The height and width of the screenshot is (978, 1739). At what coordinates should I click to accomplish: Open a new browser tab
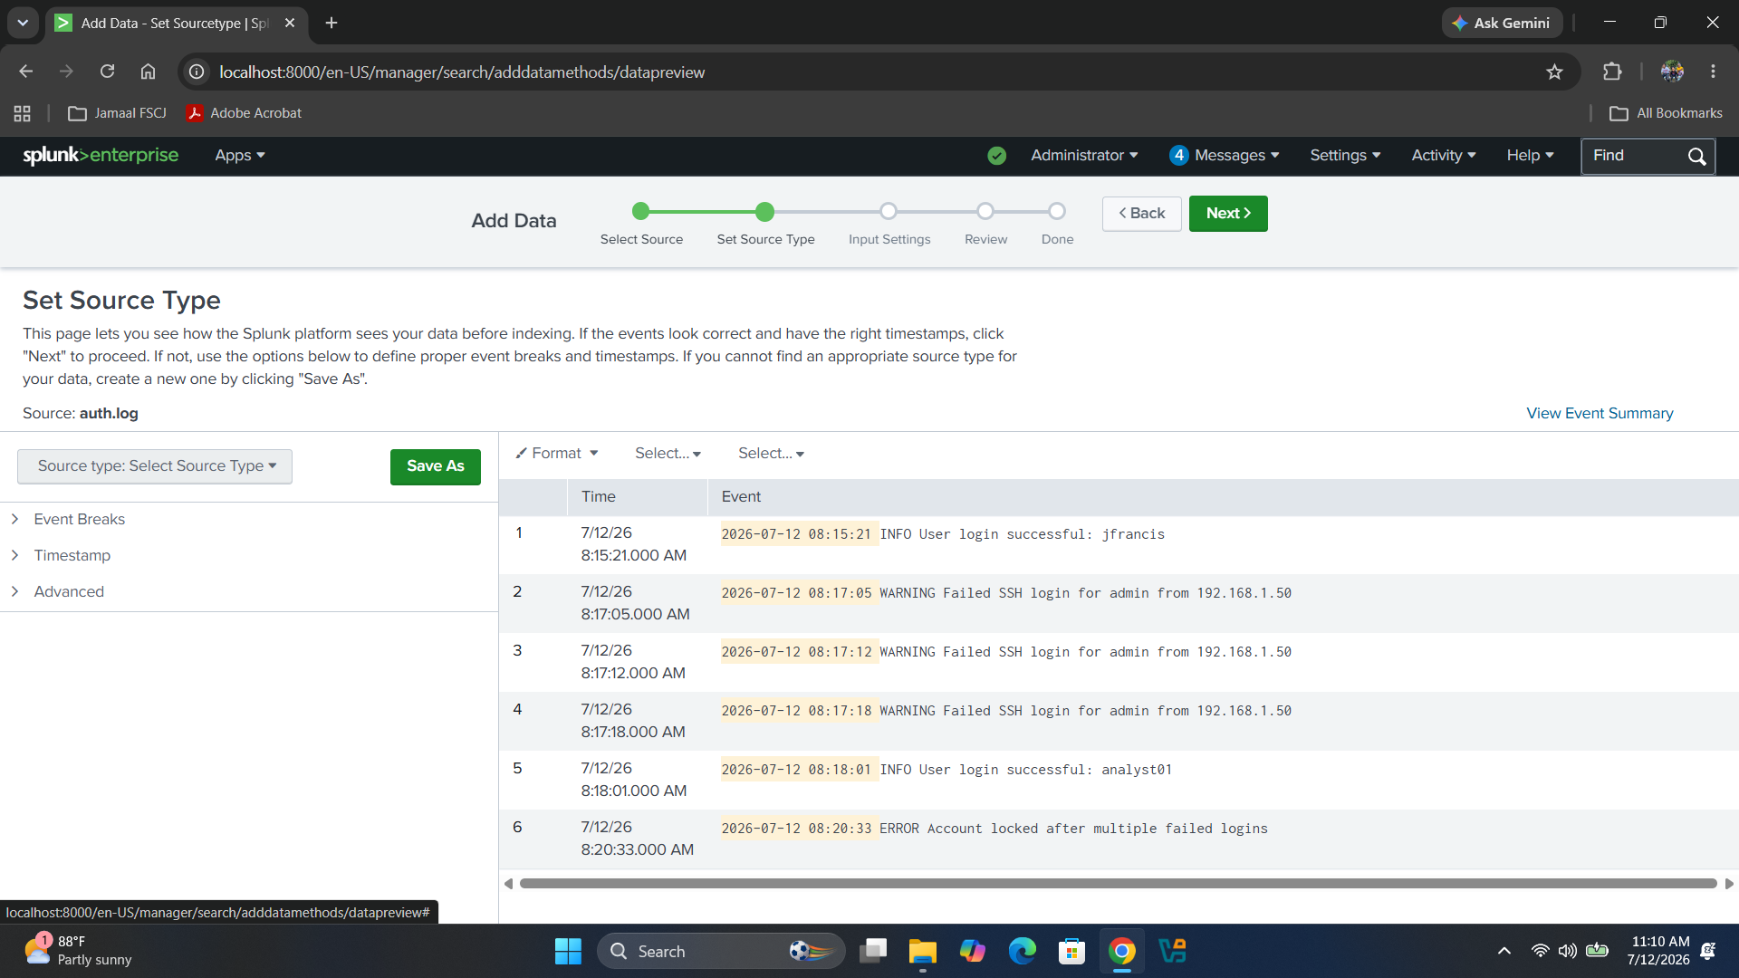click(x=331, y=23)
